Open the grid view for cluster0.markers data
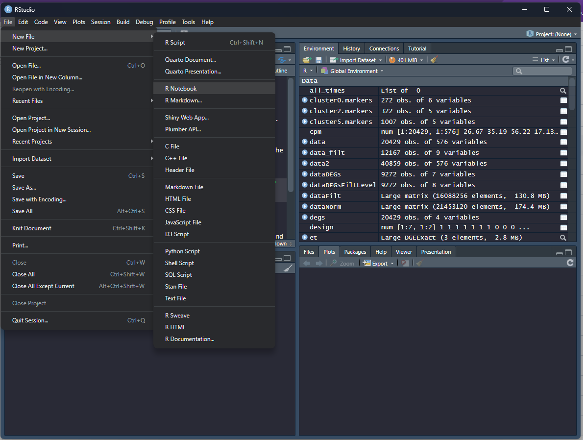 [563, 100]
